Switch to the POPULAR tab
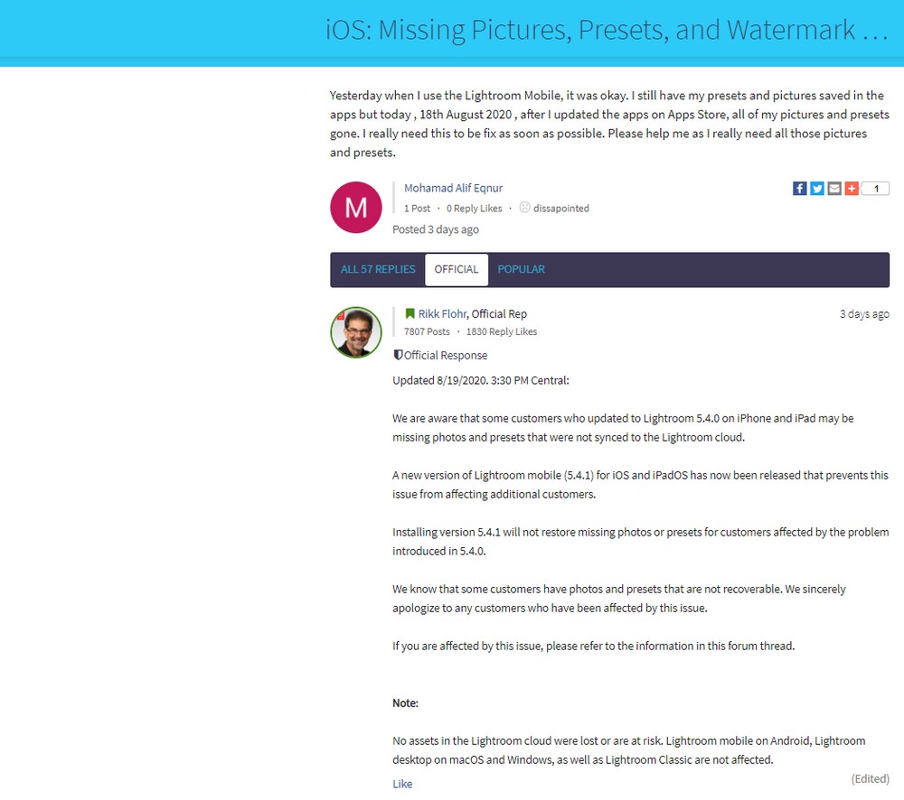 point(522,269)
